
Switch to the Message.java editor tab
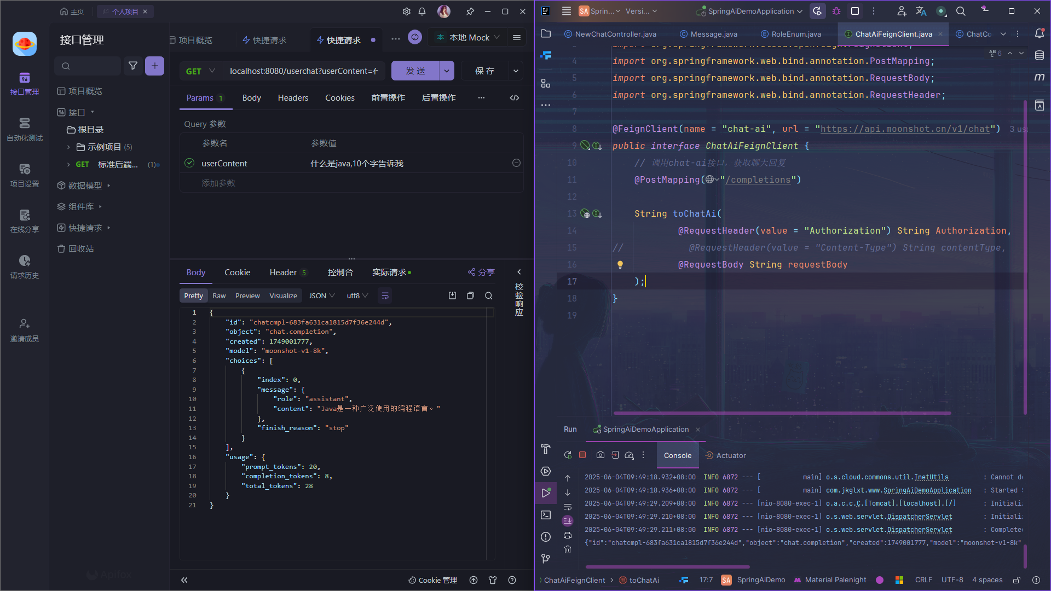click(713, 34)
